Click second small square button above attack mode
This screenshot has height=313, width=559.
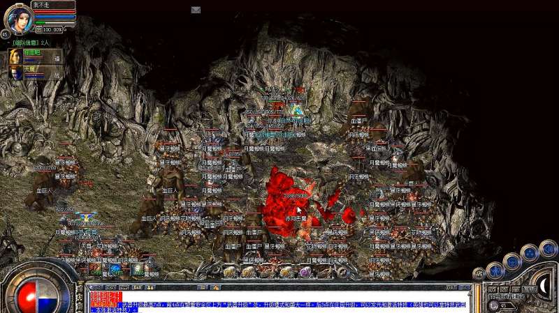[504, 289]
